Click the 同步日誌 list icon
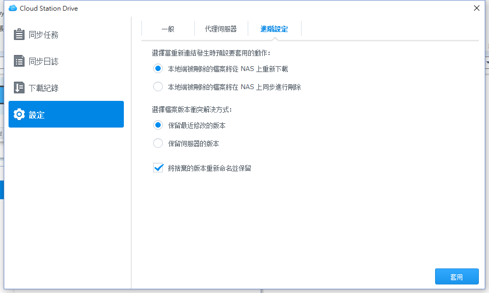 coord(19,61)
